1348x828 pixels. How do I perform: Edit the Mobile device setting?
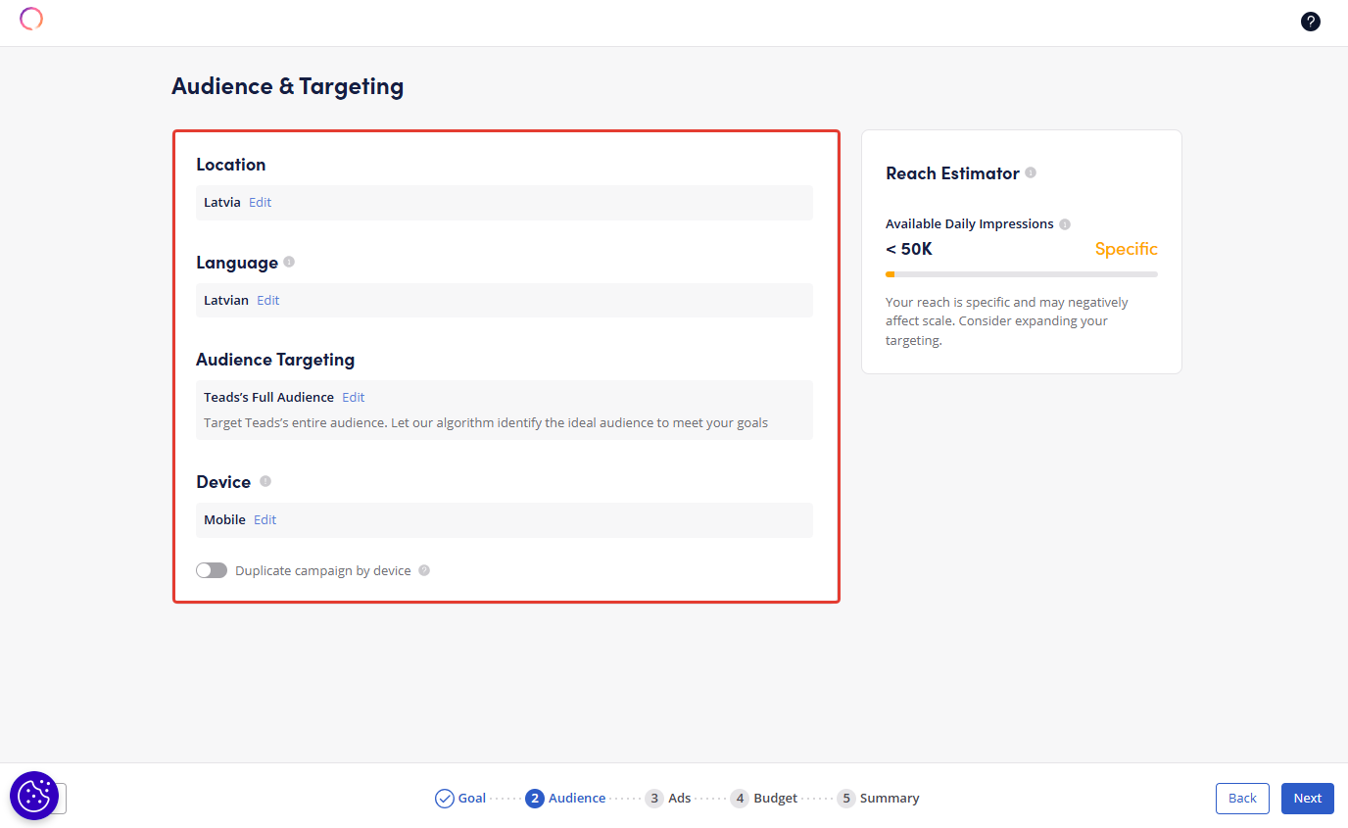[265, 520]
